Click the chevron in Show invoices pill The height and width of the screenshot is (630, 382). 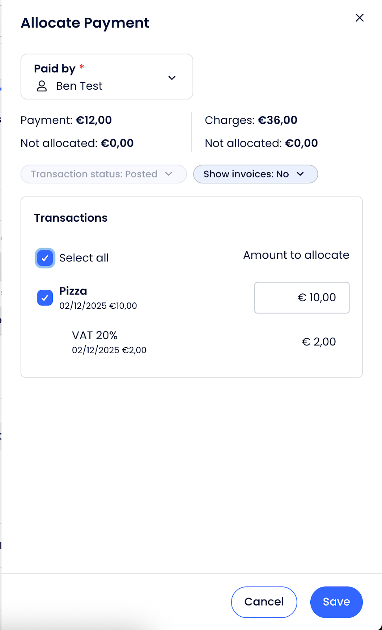300,174
